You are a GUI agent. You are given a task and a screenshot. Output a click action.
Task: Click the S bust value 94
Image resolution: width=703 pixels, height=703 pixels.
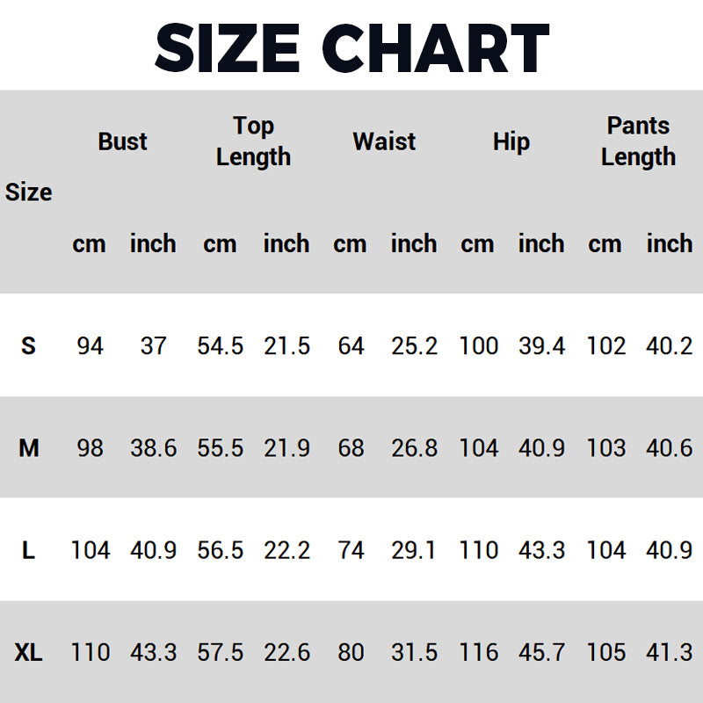(x=91, y=345)
